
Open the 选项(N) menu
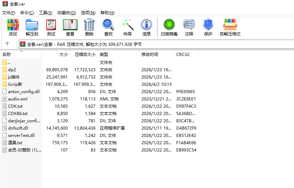[x=88, y=13]
